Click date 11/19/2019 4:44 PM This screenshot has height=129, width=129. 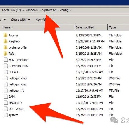[x=89, y=103]
